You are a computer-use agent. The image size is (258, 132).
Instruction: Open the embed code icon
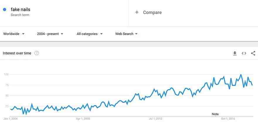click(244, 53)
